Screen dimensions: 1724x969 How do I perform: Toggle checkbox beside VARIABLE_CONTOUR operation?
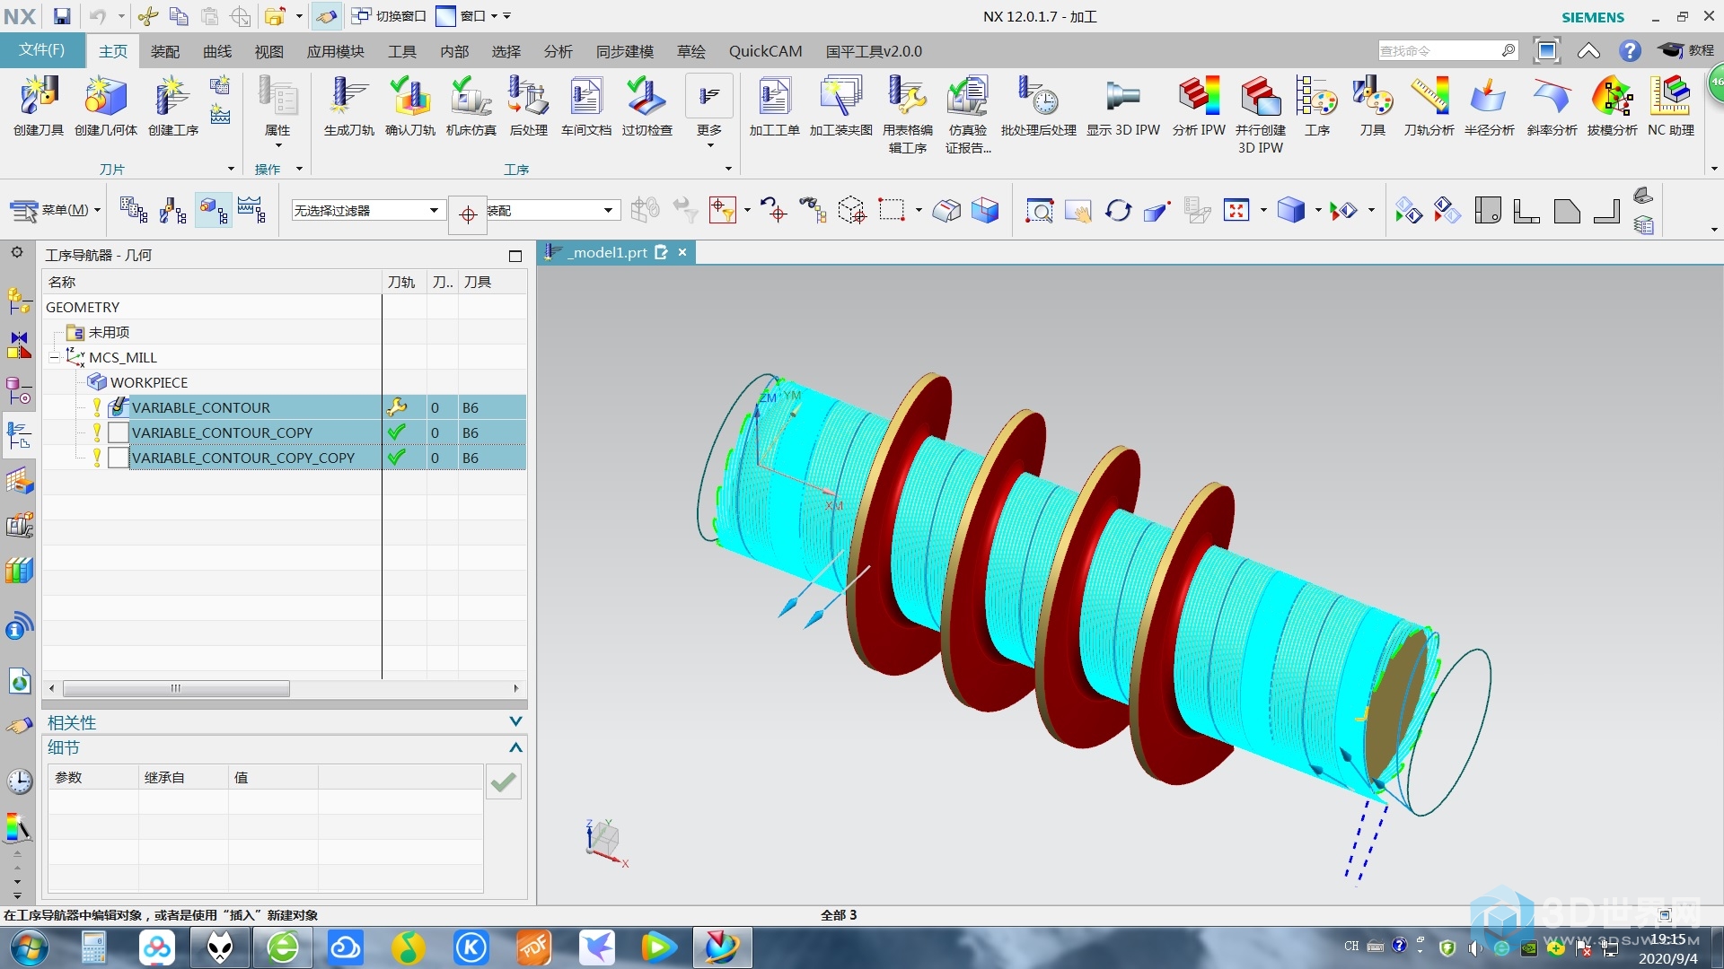[x=119, y=407]
